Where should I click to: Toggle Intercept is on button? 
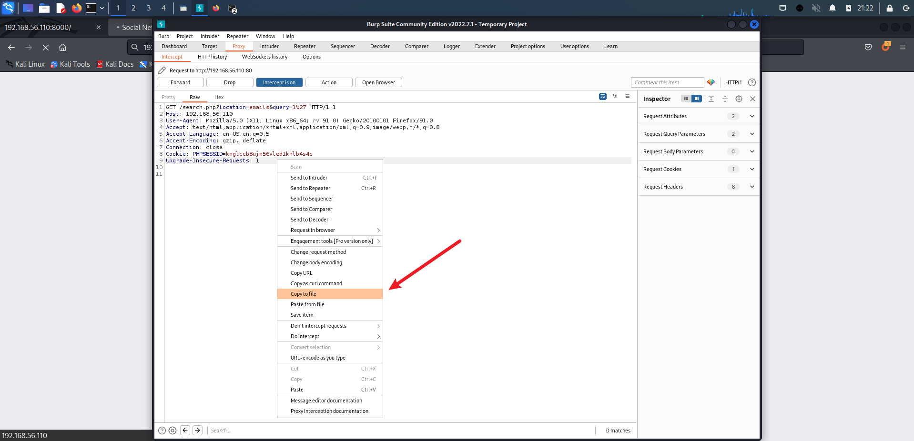click(x=279, y=82)
